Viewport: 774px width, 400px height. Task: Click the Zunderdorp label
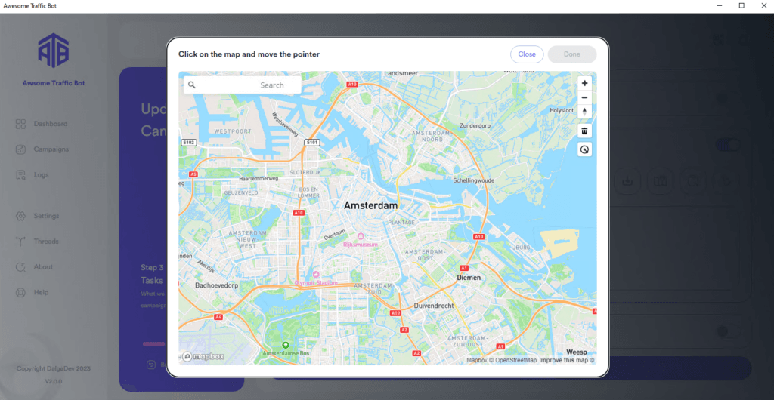point(475,125)
